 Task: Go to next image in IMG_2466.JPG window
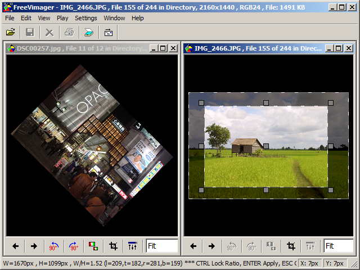tap(211, 246)
